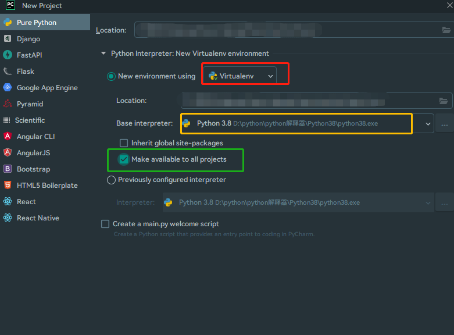Select the Scientific project type label
454x335 pixels.
(x=30, y=120)
